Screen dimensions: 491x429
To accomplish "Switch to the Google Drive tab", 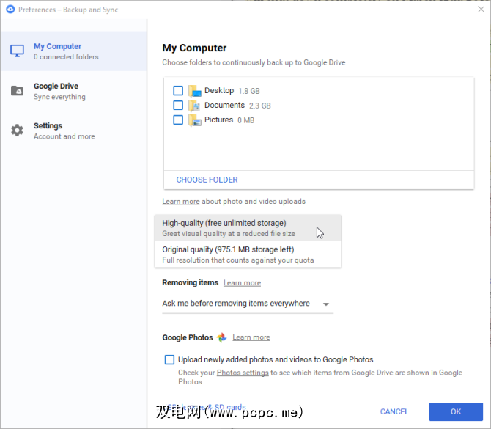I will (73, 91).
